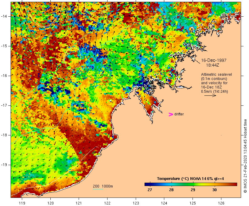Click the magenta drifter marker symbol
Image resolution: width=249 pixels, height=206 pixels.
(171, 115)
